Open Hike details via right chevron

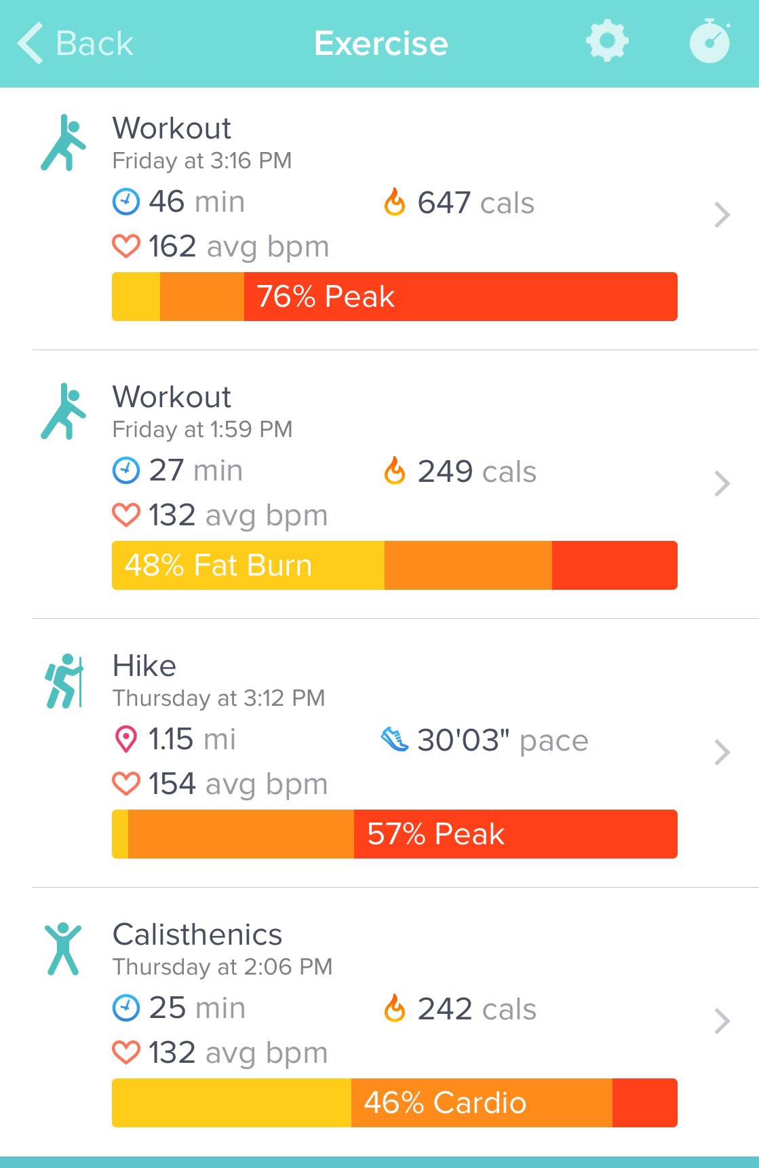(x=722, y=752)
